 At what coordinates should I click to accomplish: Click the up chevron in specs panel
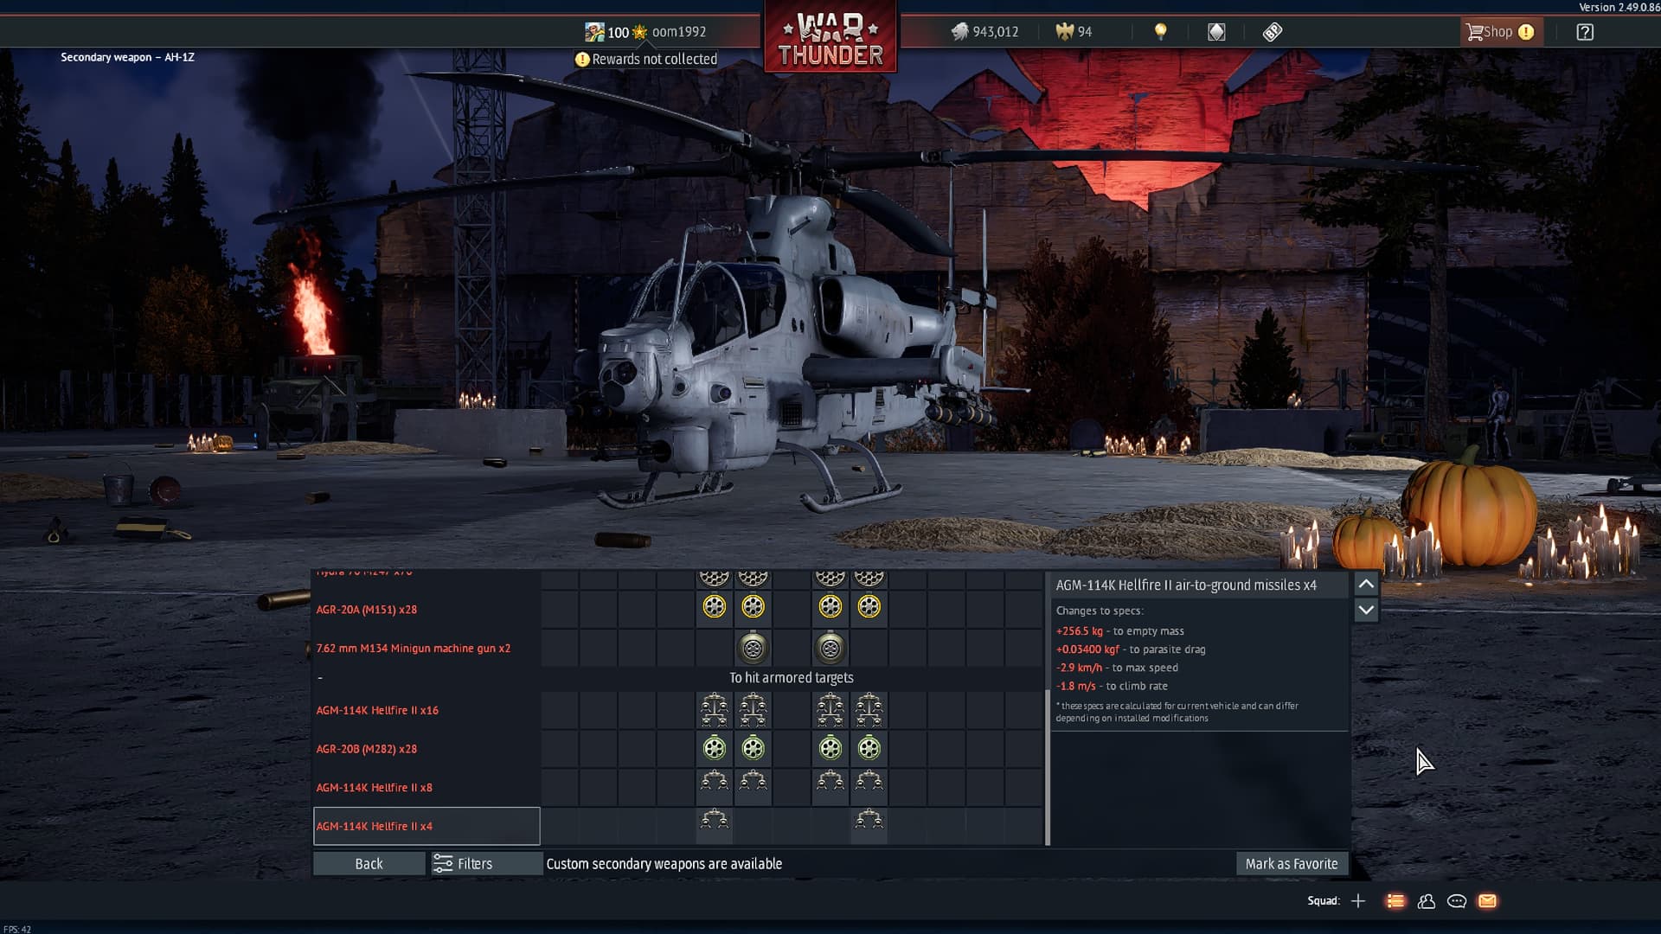1366,584
